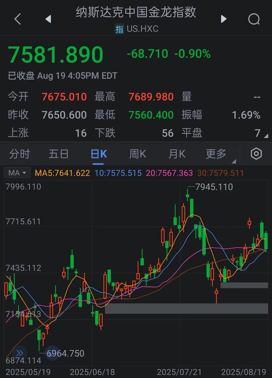The width and height of the screenshot is (272, 378).
Task: Tap the title 纳斯达克中国金龙指数
Action: click(136, 12)
